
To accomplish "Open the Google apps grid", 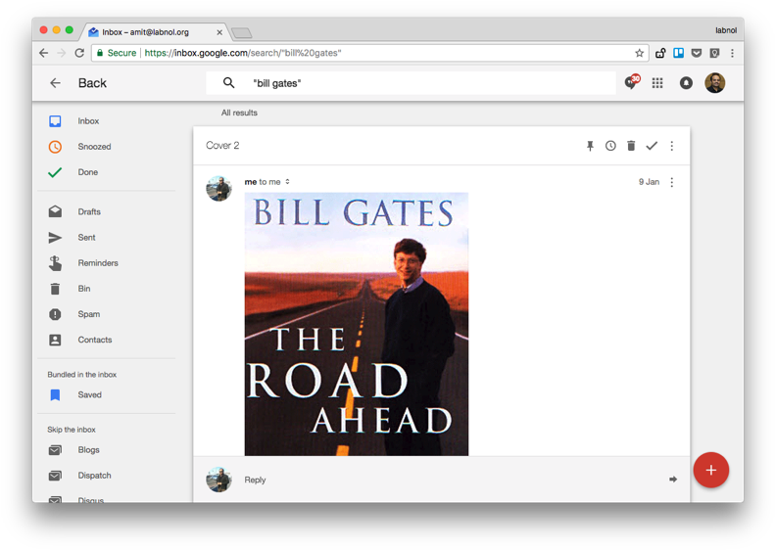I will 656,83.
